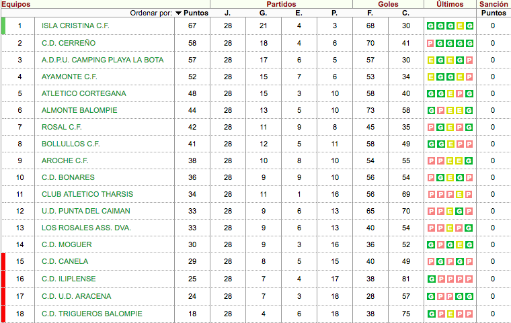Select the yellow E badge in Bollullos C.F.'s row
Screen dimensions: 511x323
450,144
